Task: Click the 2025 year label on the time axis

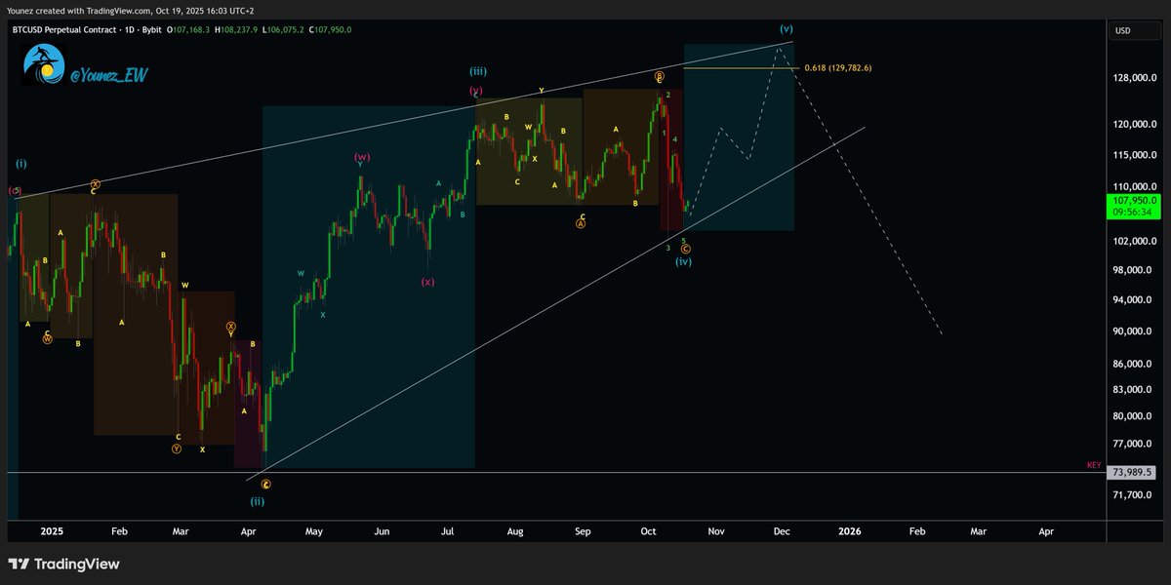Action: coord(51,531)
